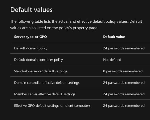Screen dimensions: 150x120
Task: Click 24 passwords remembered for Default domain policy
Action: 124,48
